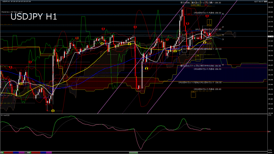Click the large USDJPY H1 title text
Image resolution: width=274 pixels, height=154 pixels.
(33, 17)
